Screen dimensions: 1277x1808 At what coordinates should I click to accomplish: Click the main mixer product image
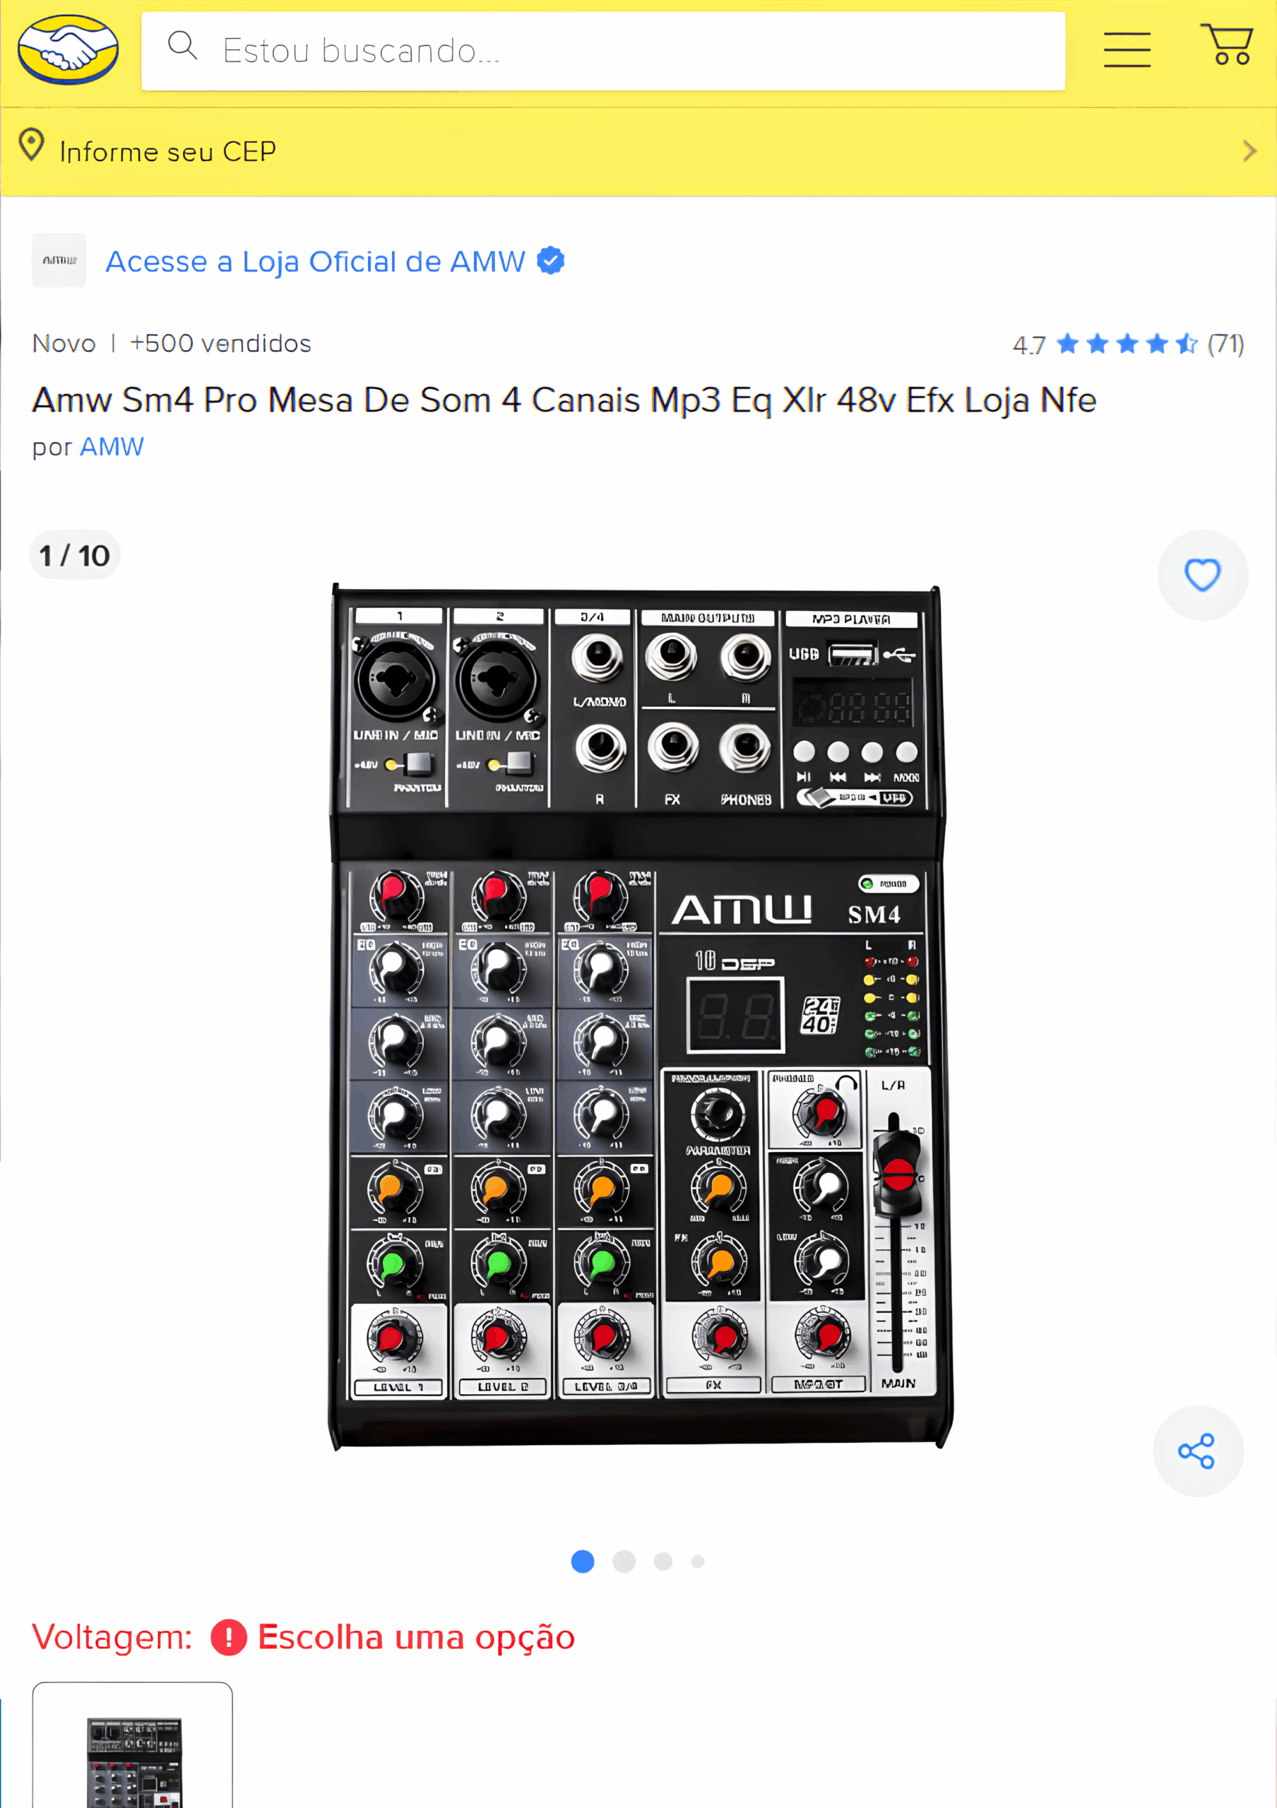coord(639,1016)
